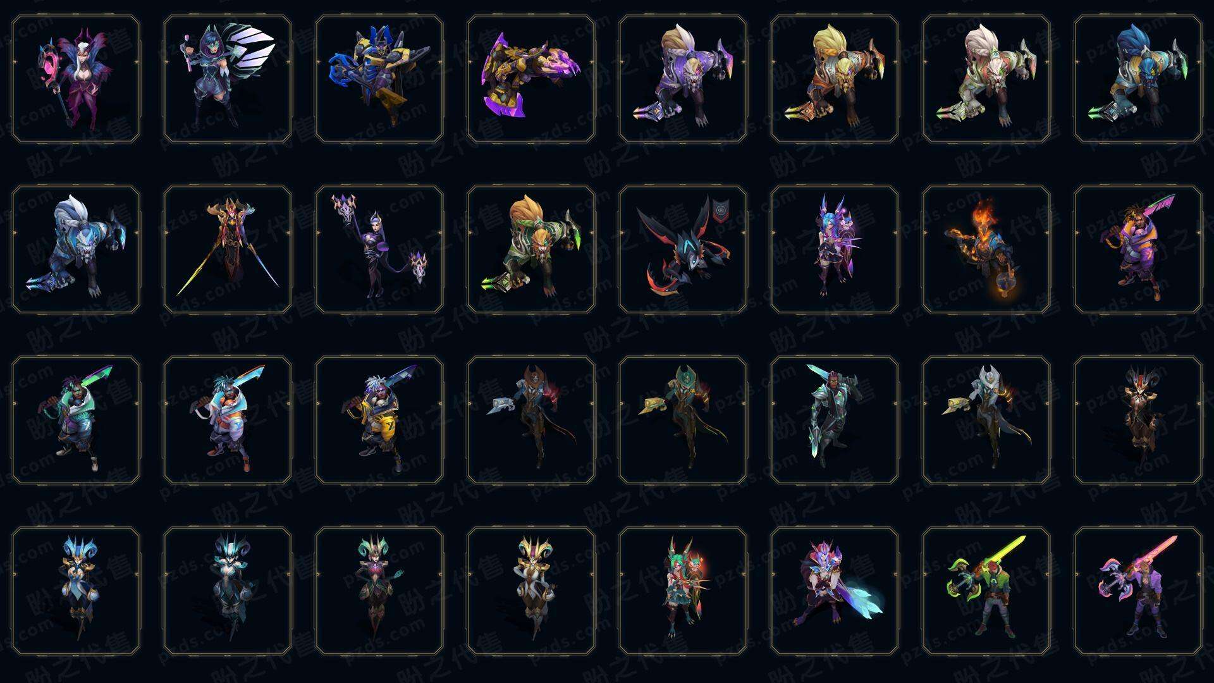This screenshot has width=1214, height=683.
Task: Select the flaming-headed character with fire orbs
Action: click(x=986, y=249)
